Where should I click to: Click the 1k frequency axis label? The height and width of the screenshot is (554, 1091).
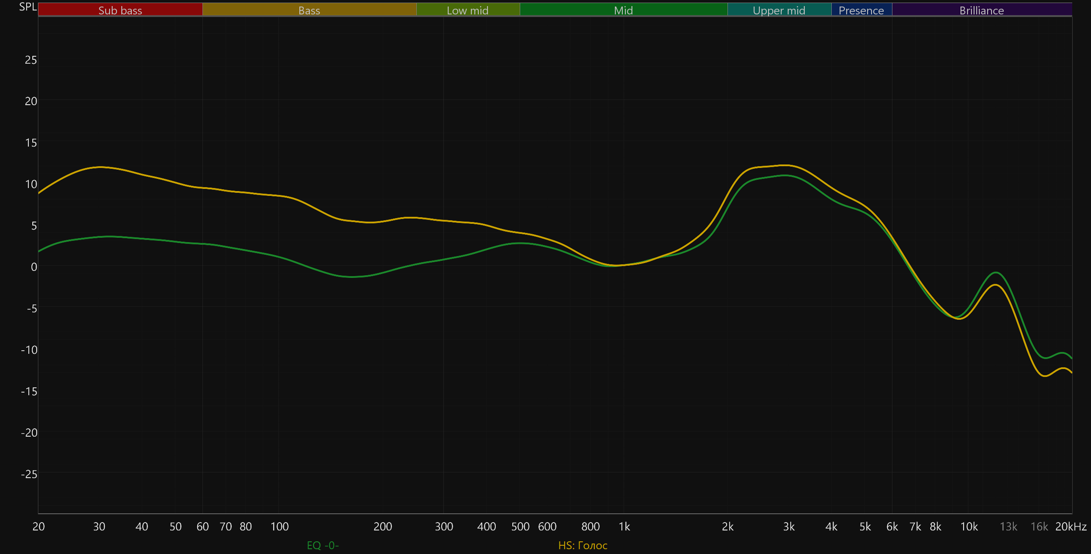[624, 527]
